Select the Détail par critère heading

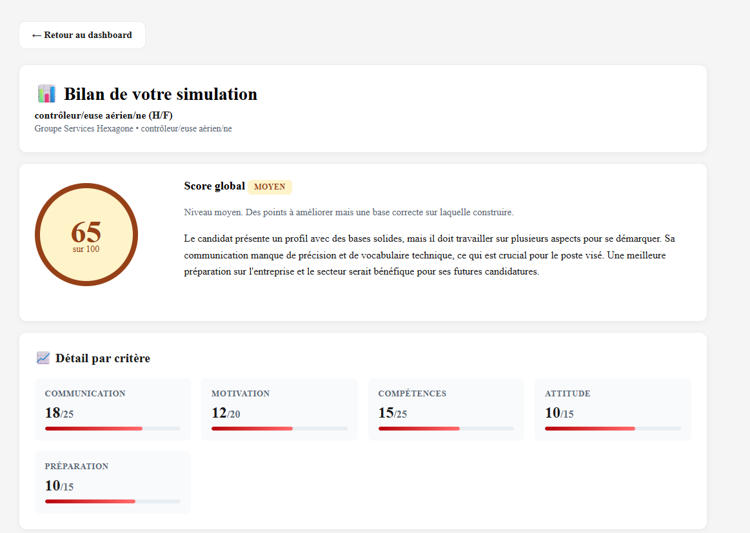[x=102, y=358]
